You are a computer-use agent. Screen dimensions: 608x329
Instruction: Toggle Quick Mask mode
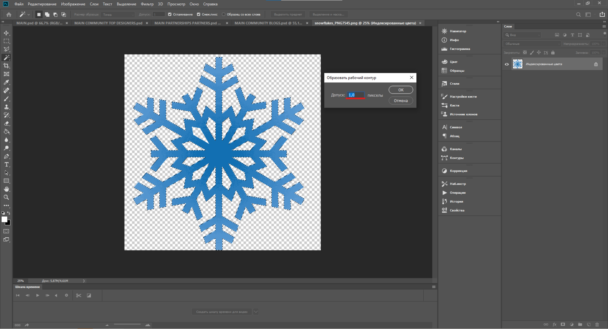pos(6,231)
